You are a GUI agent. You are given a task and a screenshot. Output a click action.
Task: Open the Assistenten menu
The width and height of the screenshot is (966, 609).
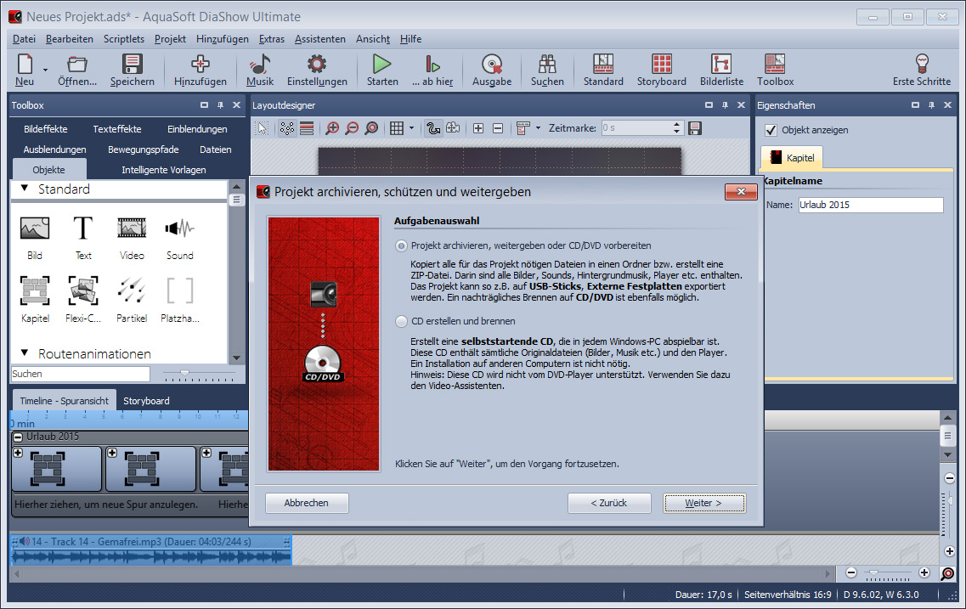tap(319, 39)
